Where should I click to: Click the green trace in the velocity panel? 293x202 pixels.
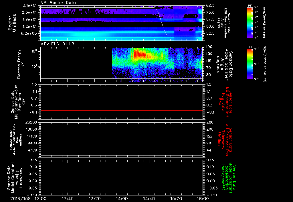point(122,181)
